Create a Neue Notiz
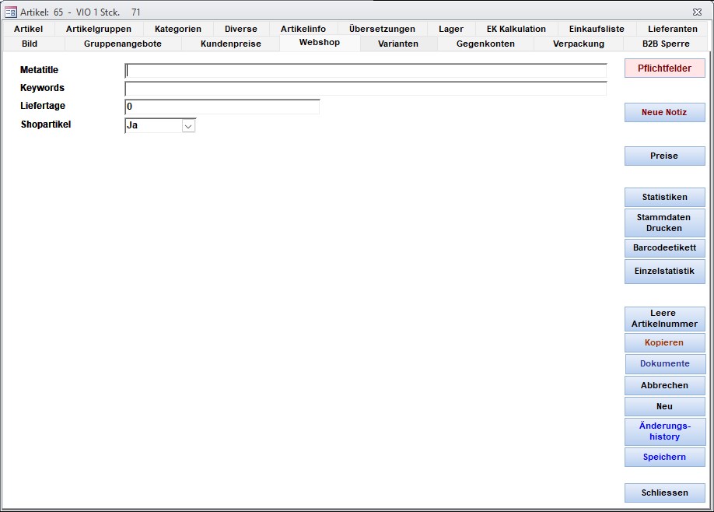Image resolution: width=714 pixels, height=512 pixels. coord(664,113)
